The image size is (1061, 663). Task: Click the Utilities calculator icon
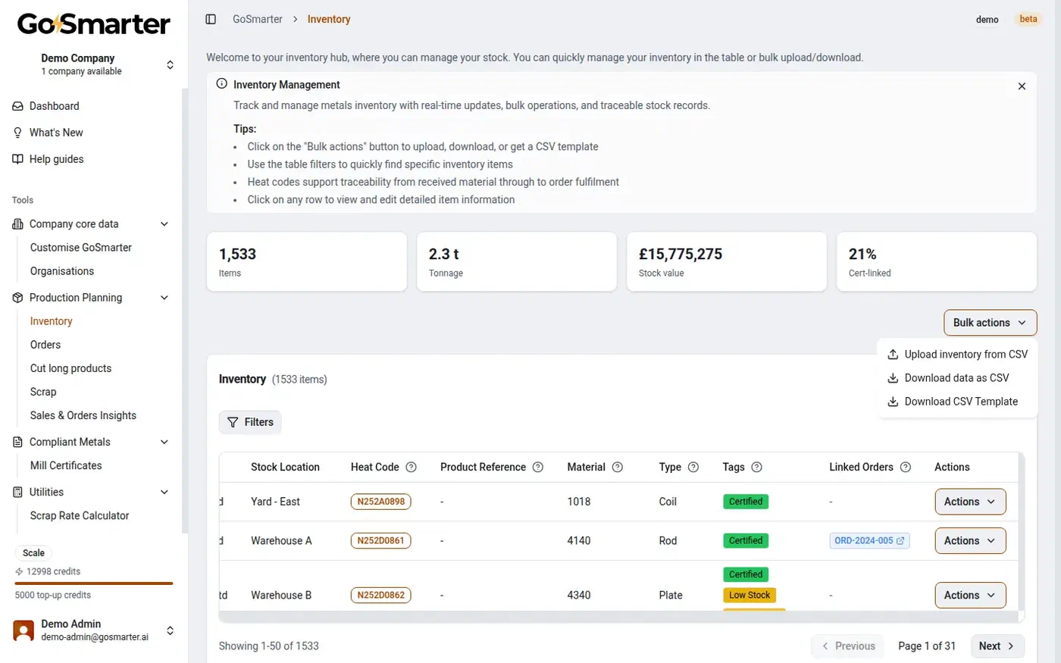click(17, 492)
